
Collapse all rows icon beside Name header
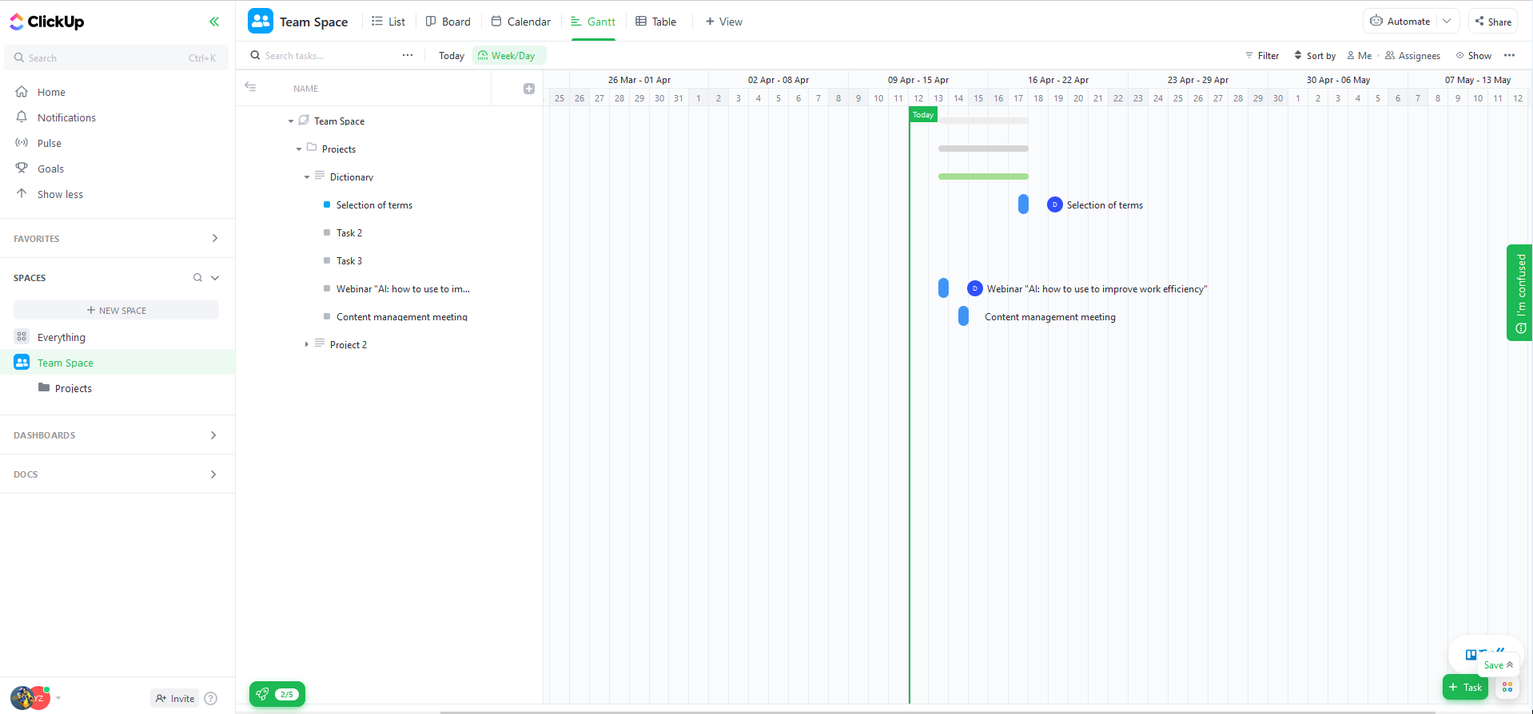click(x=251, y=87)
